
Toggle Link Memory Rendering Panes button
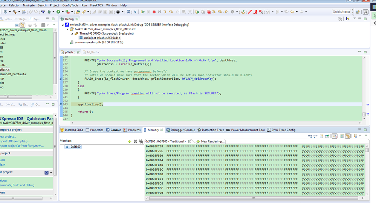pos(348,136)
